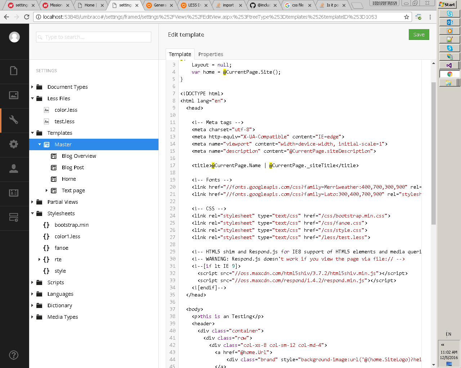Click the code editor scrollbar down arrow
Viewport: 461px width, 368px height.
pyautogui.click(x=434, y=365)
